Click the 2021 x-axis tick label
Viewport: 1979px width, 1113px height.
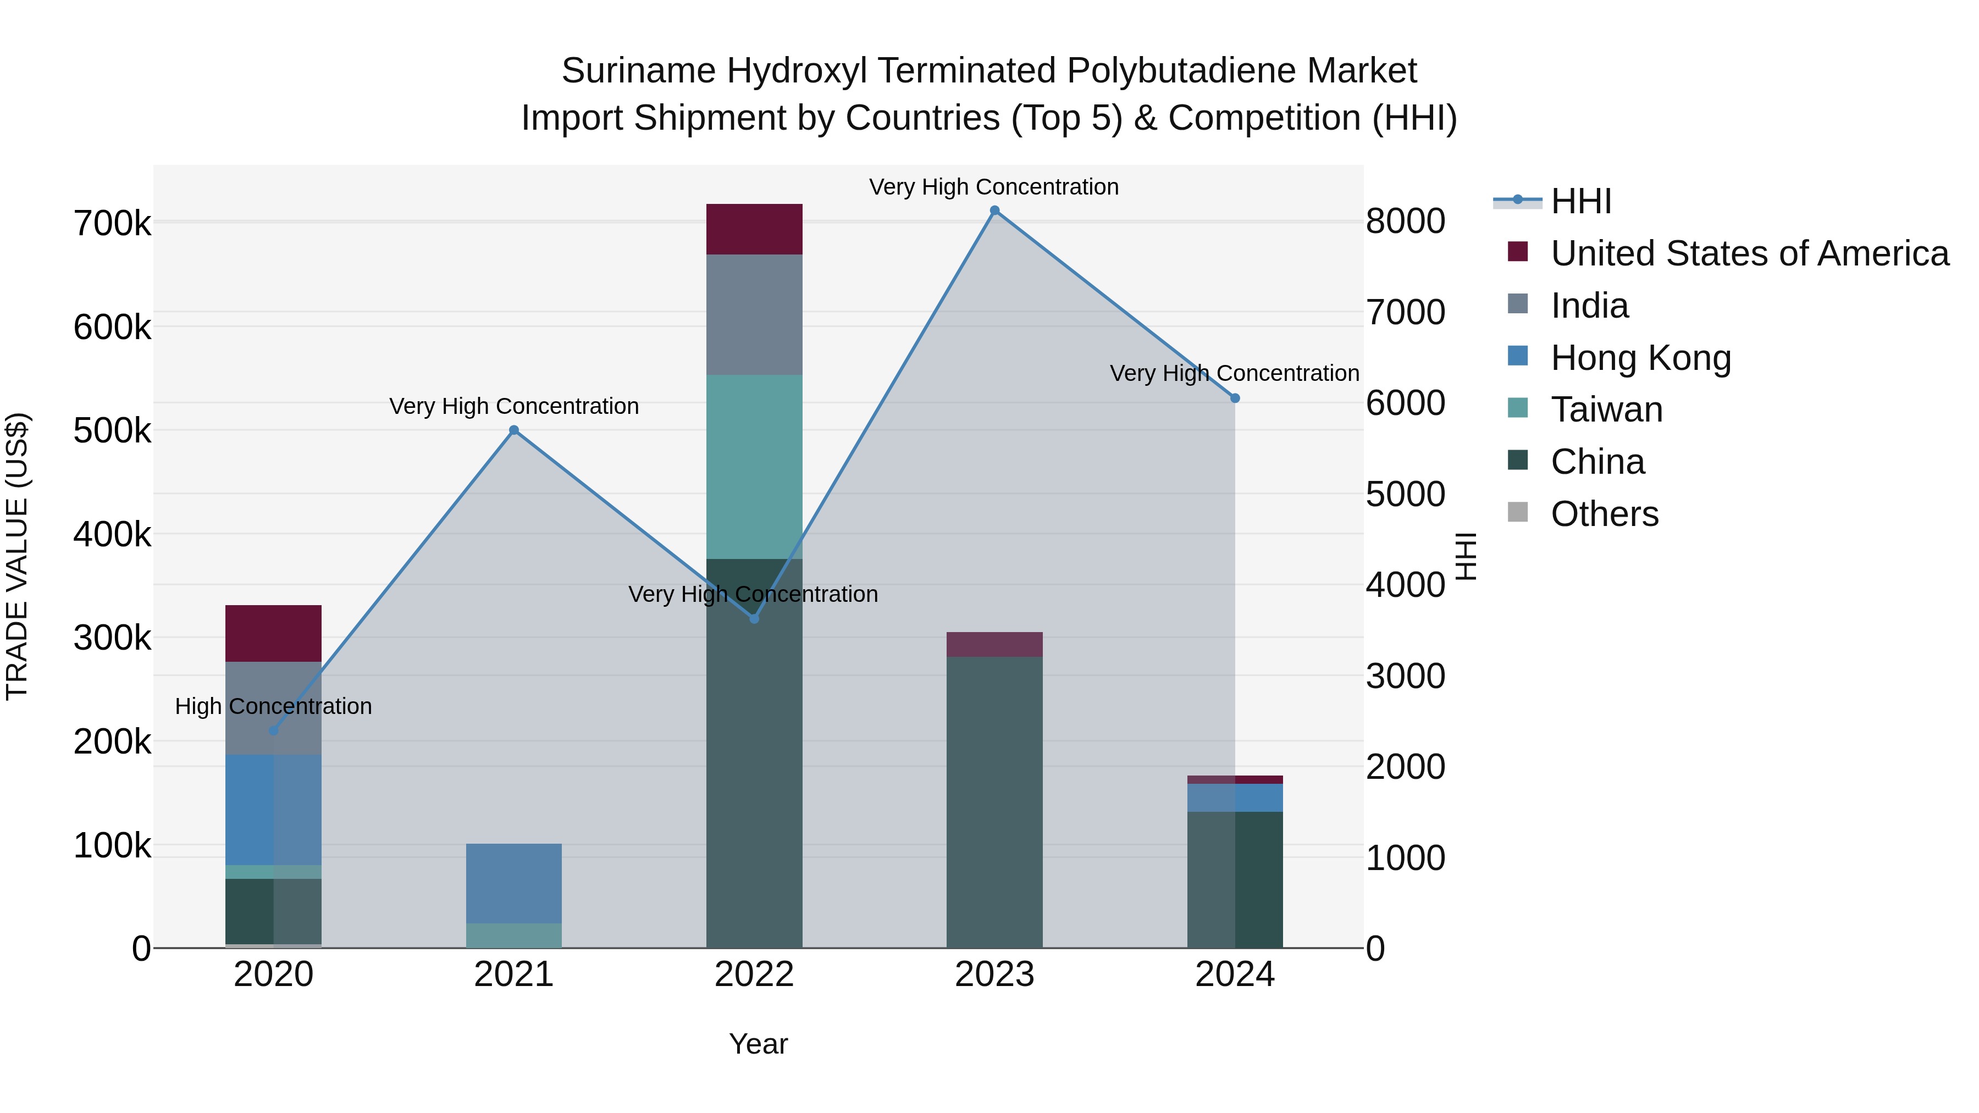(514, 974)
